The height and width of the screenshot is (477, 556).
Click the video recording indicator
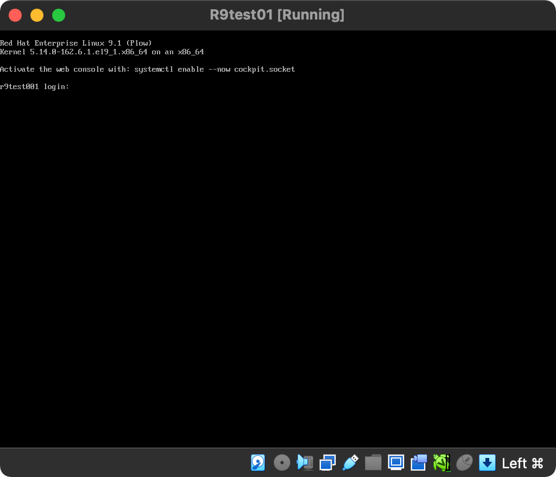(x=419, y=463)
